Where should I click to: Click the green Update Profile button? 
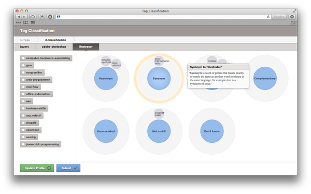tap(37, 168)
